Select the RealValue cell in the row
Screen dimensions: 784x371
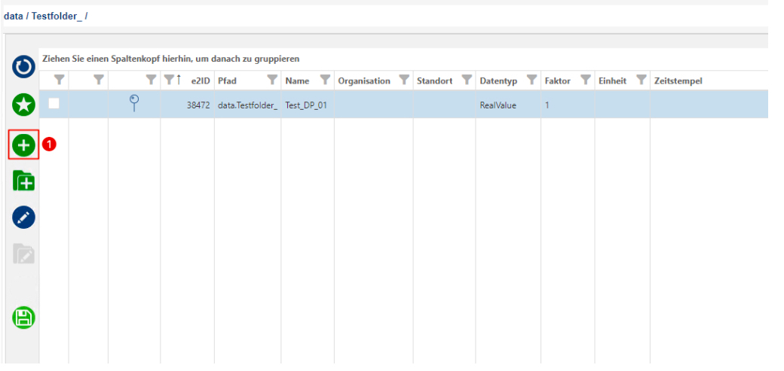coord(498,105)
